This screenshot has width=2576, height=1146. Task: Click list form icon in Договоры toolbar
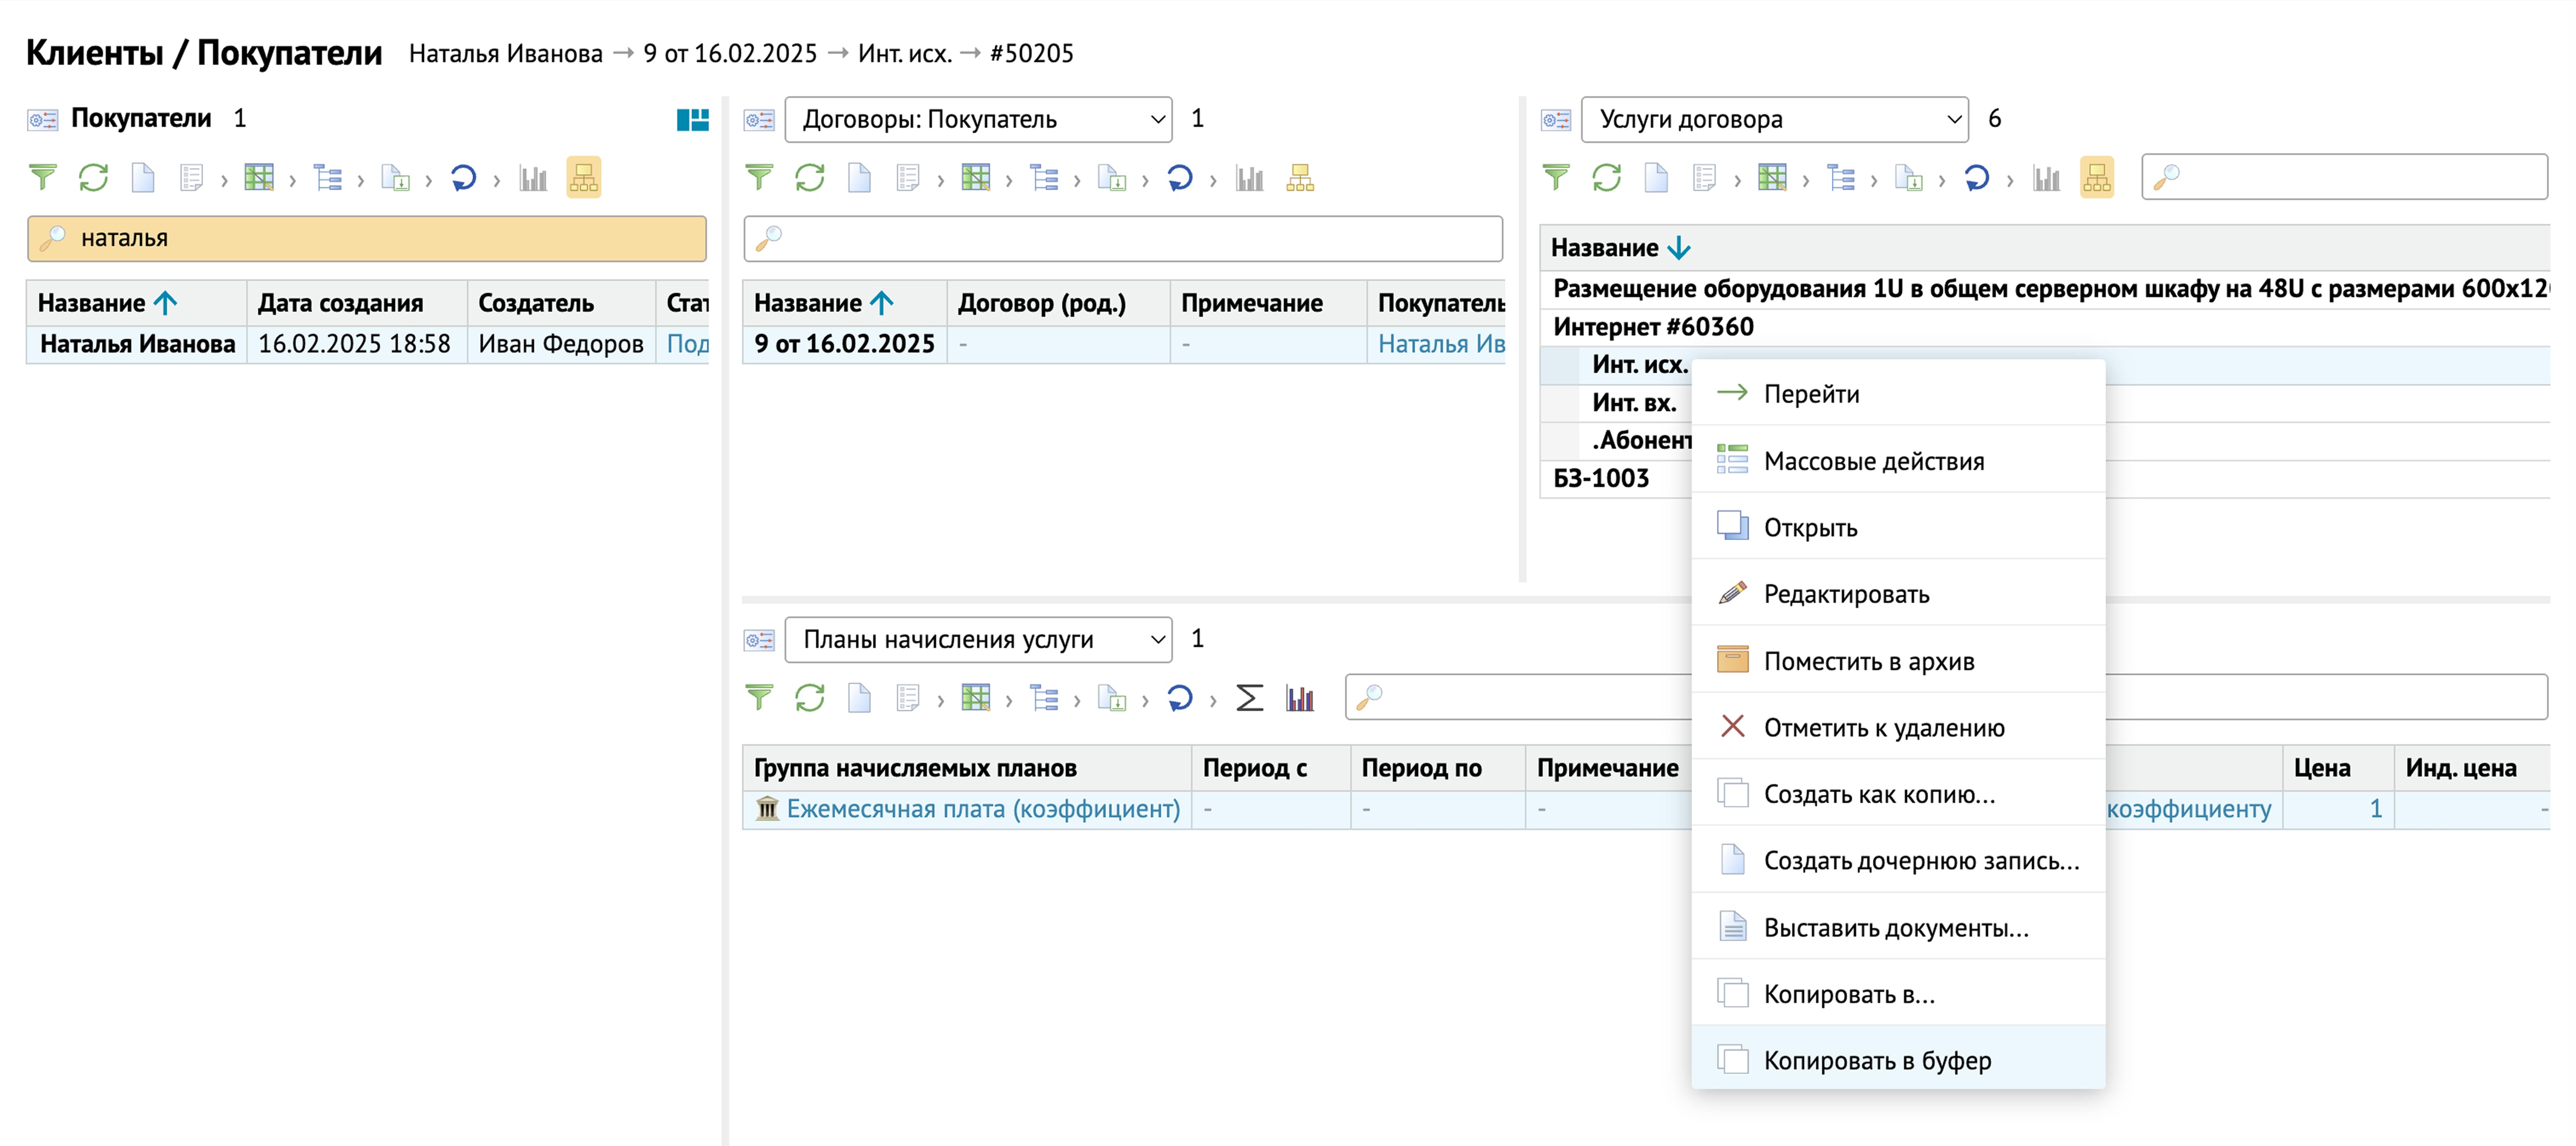[x=908, y=178]
